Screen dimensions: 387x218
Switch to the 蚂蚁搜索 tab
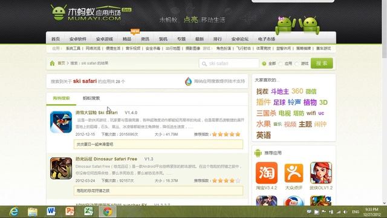coord(91,98)
